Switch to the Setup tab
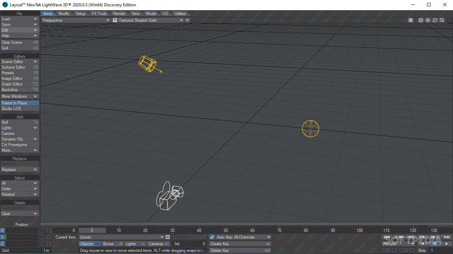Image resolution: width=453 pixels, height=254 pixels. 80,14
